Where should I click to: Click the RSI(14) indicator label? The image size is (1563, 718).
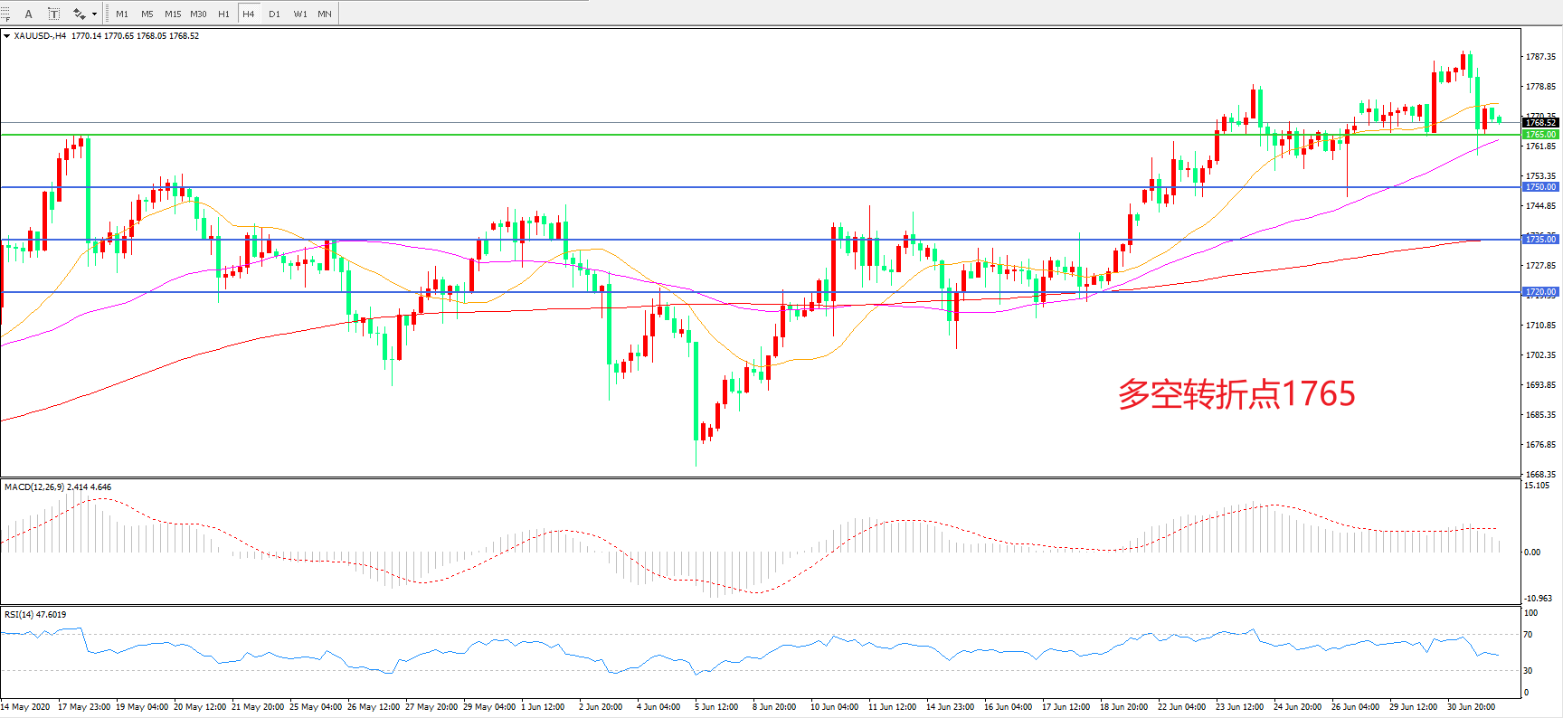[19, 615]
